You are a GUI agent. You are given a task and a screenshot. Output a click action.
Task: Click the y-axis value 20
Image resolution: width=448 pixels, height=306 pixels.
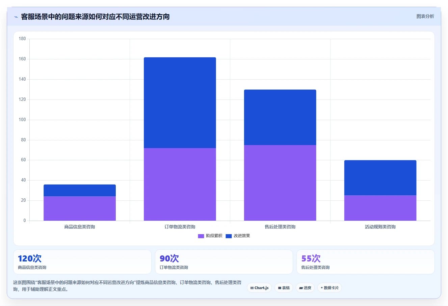point(23,200)
